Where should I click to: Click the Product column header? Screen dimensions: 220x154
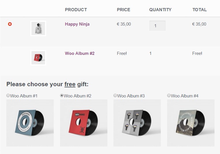tap(76, 10)
